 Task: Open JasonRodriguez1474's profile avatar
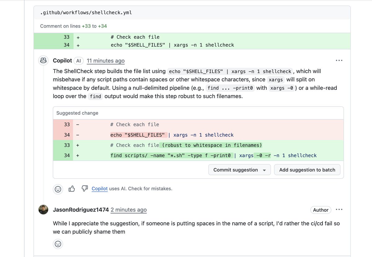click(x=43, y=210)
